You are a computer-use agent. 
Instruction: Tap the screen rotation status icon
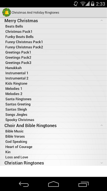click(76, 4)
